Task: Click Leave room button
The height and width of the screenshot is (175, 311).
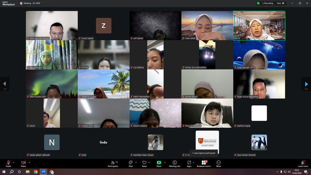Action: [x=303, y=164]
